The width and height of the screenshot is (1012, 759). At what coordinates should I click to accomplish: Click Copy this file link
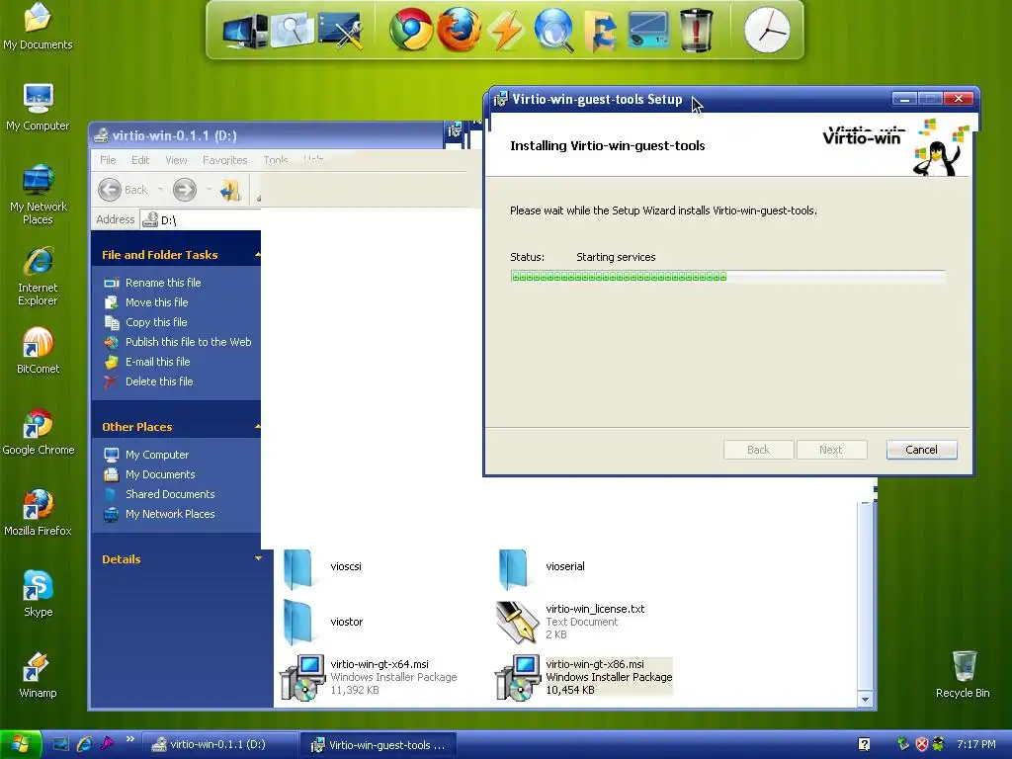[155, 322]
